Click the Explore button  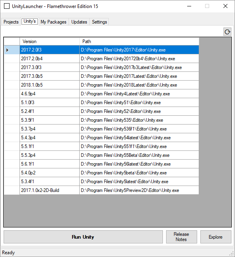pyautogui.click(x=216, y=237)
